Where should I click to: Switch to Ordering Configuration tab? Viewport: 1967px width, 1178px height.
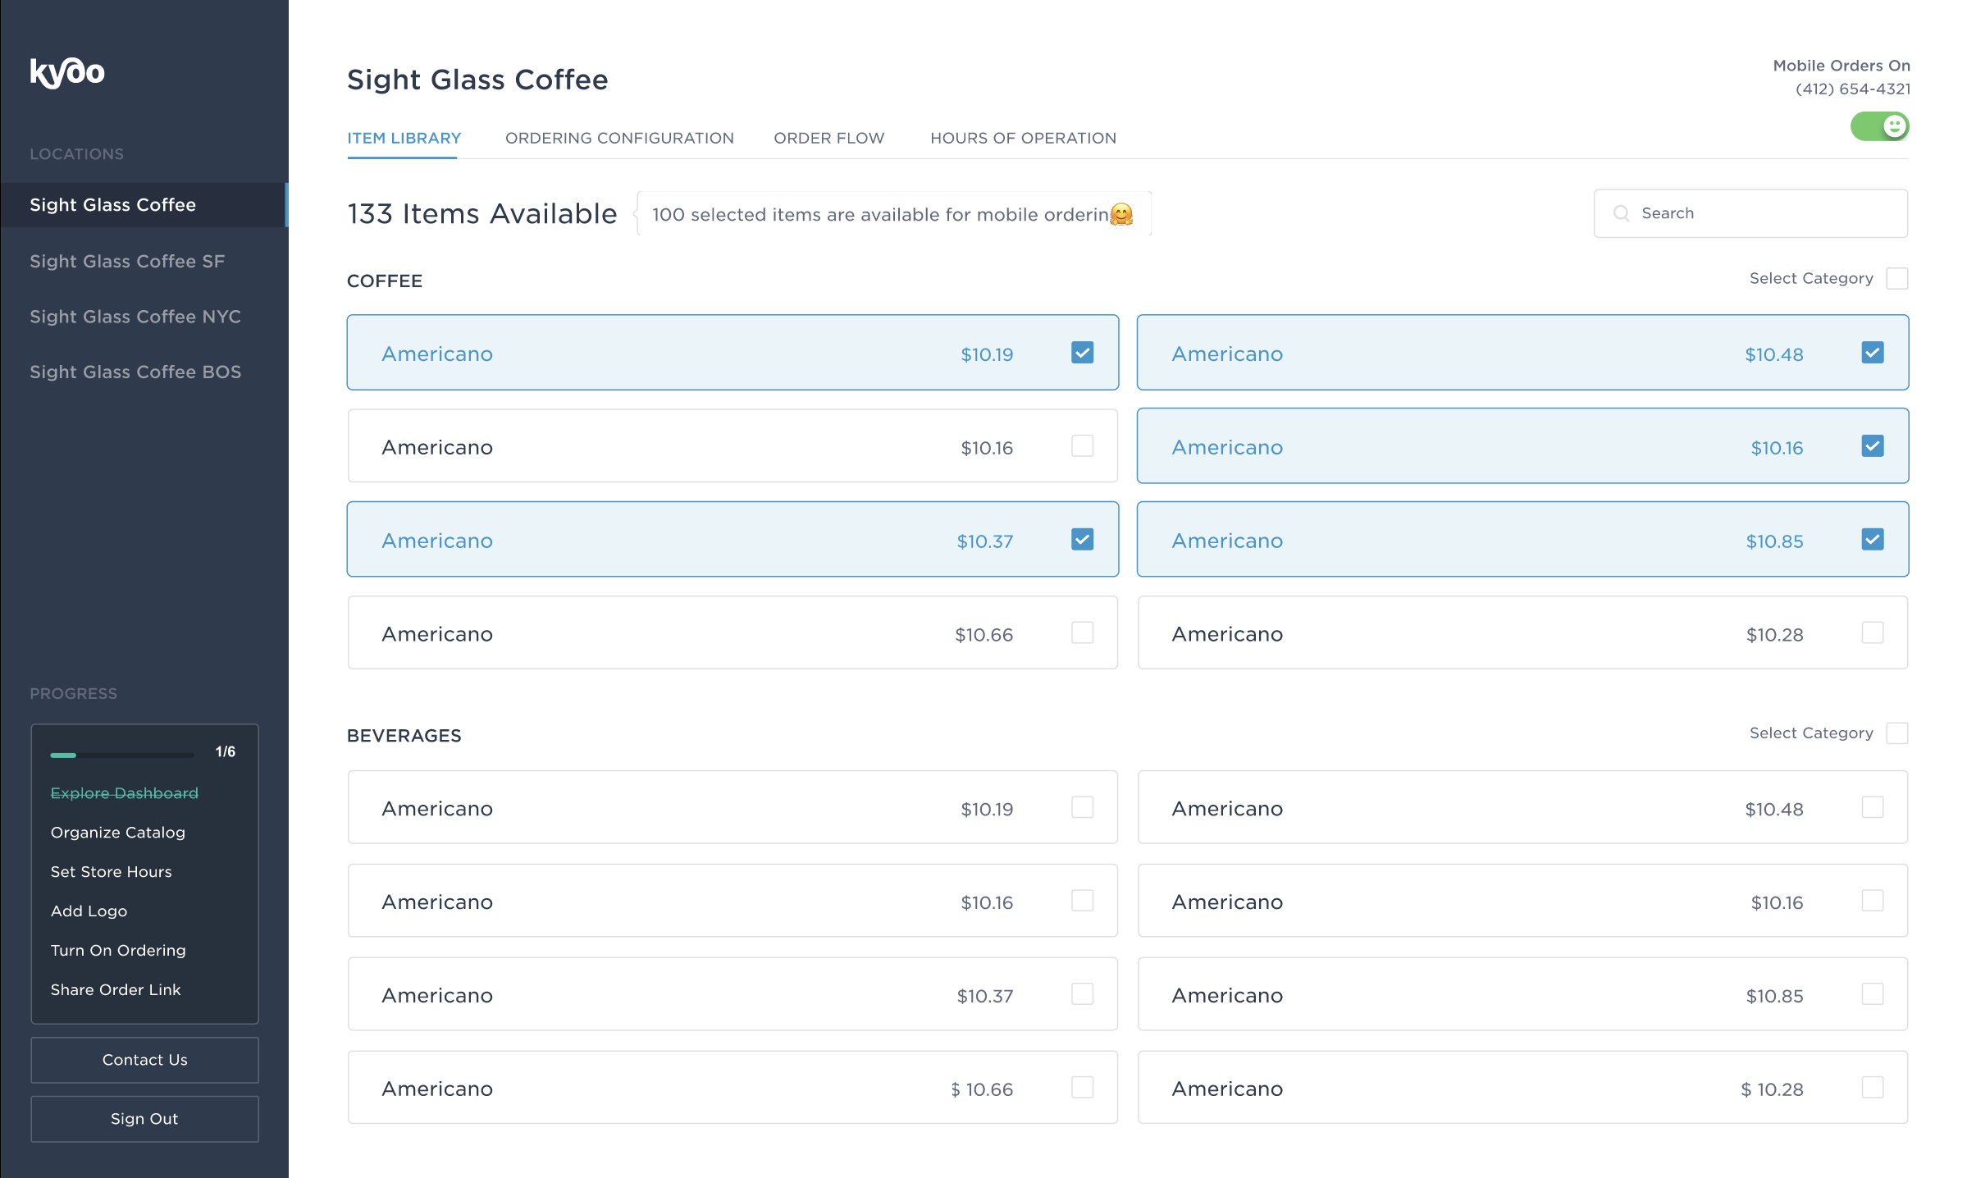click(x=619, y=138)
